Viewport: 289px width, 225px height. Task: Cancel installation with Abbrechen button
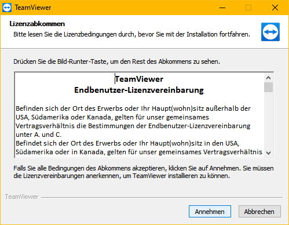[x=259, y=212]
